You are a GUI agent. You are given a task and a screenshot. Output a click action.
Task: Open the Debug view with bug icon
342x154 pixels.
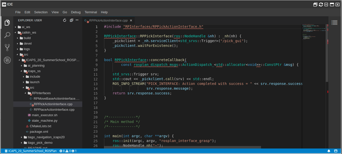coord(7,60)
